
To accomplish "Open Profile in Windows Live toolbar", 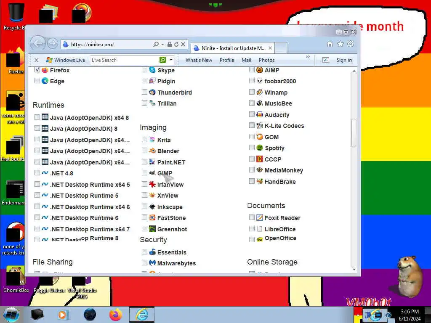I will coord(227,60).
